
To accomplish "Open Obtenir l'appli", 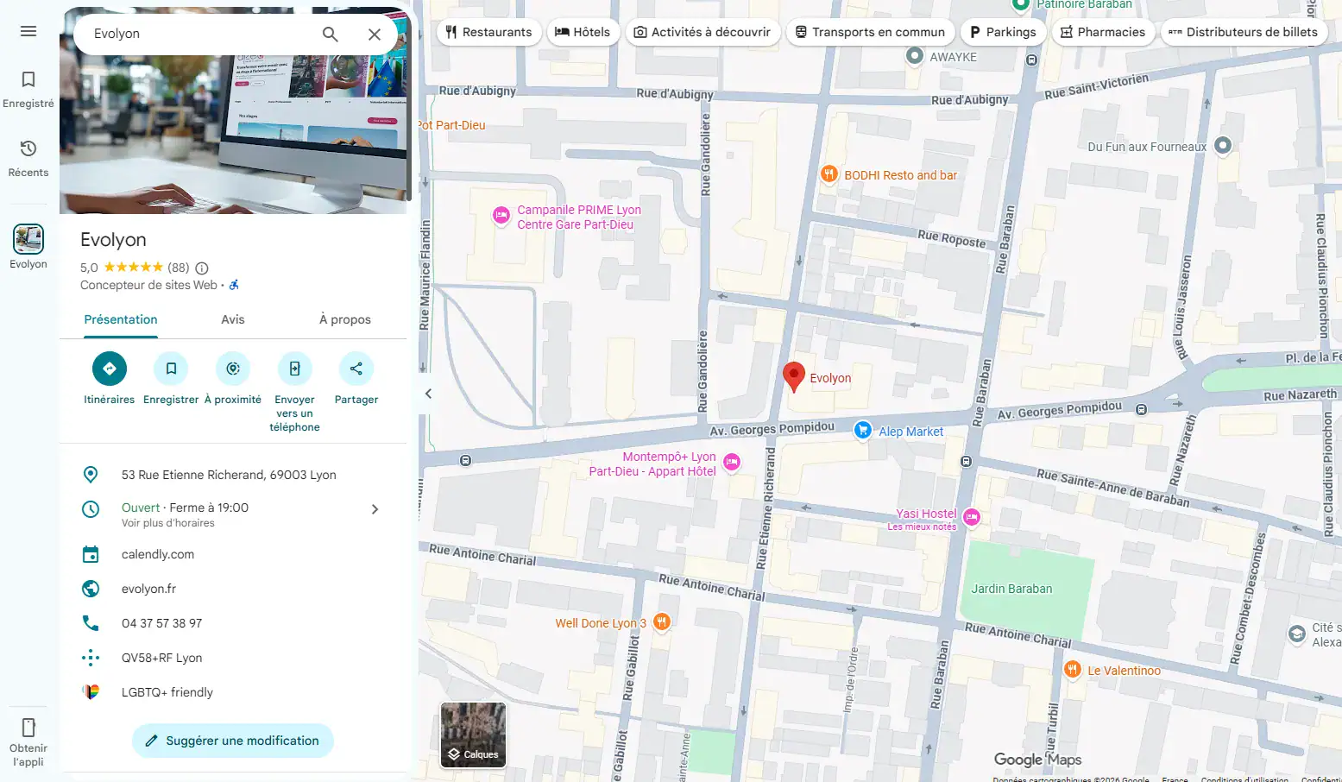I will [28, 742].
